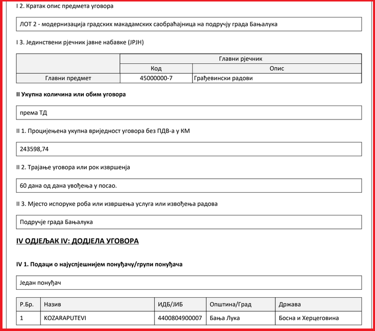Click the 'ЛОТ 2 - модернизација градских макадамских' description field
The width and height of the screenshot is (375, 331).
point(189,24)
